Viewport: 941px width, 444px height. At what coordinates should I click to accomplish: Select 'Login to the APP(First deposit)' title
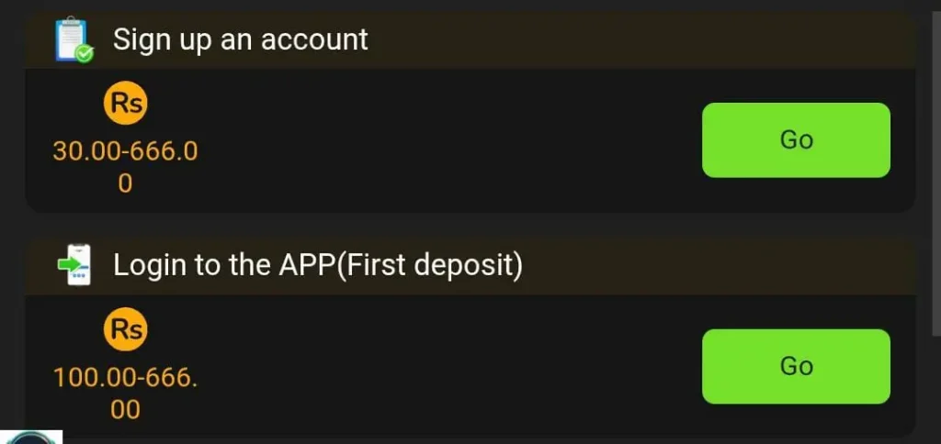pos(317,265)
